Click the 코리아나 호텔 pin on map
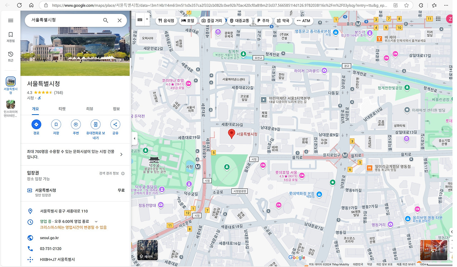The height and width of the screenshot is (267, 457). (188, 84)
